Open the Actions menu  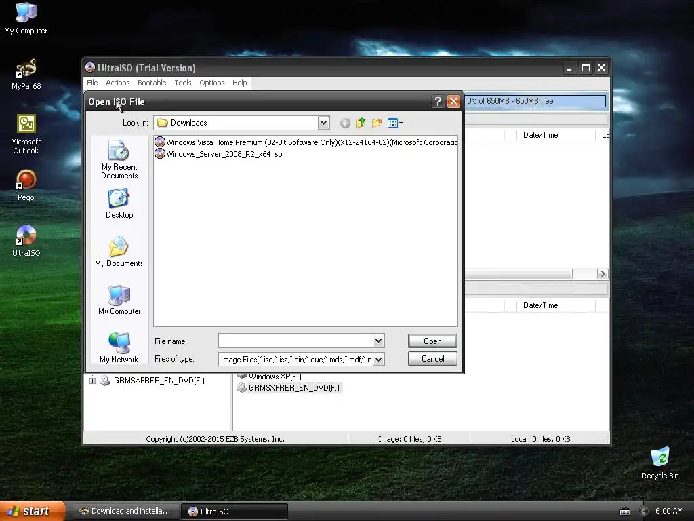tap(118, 83)
